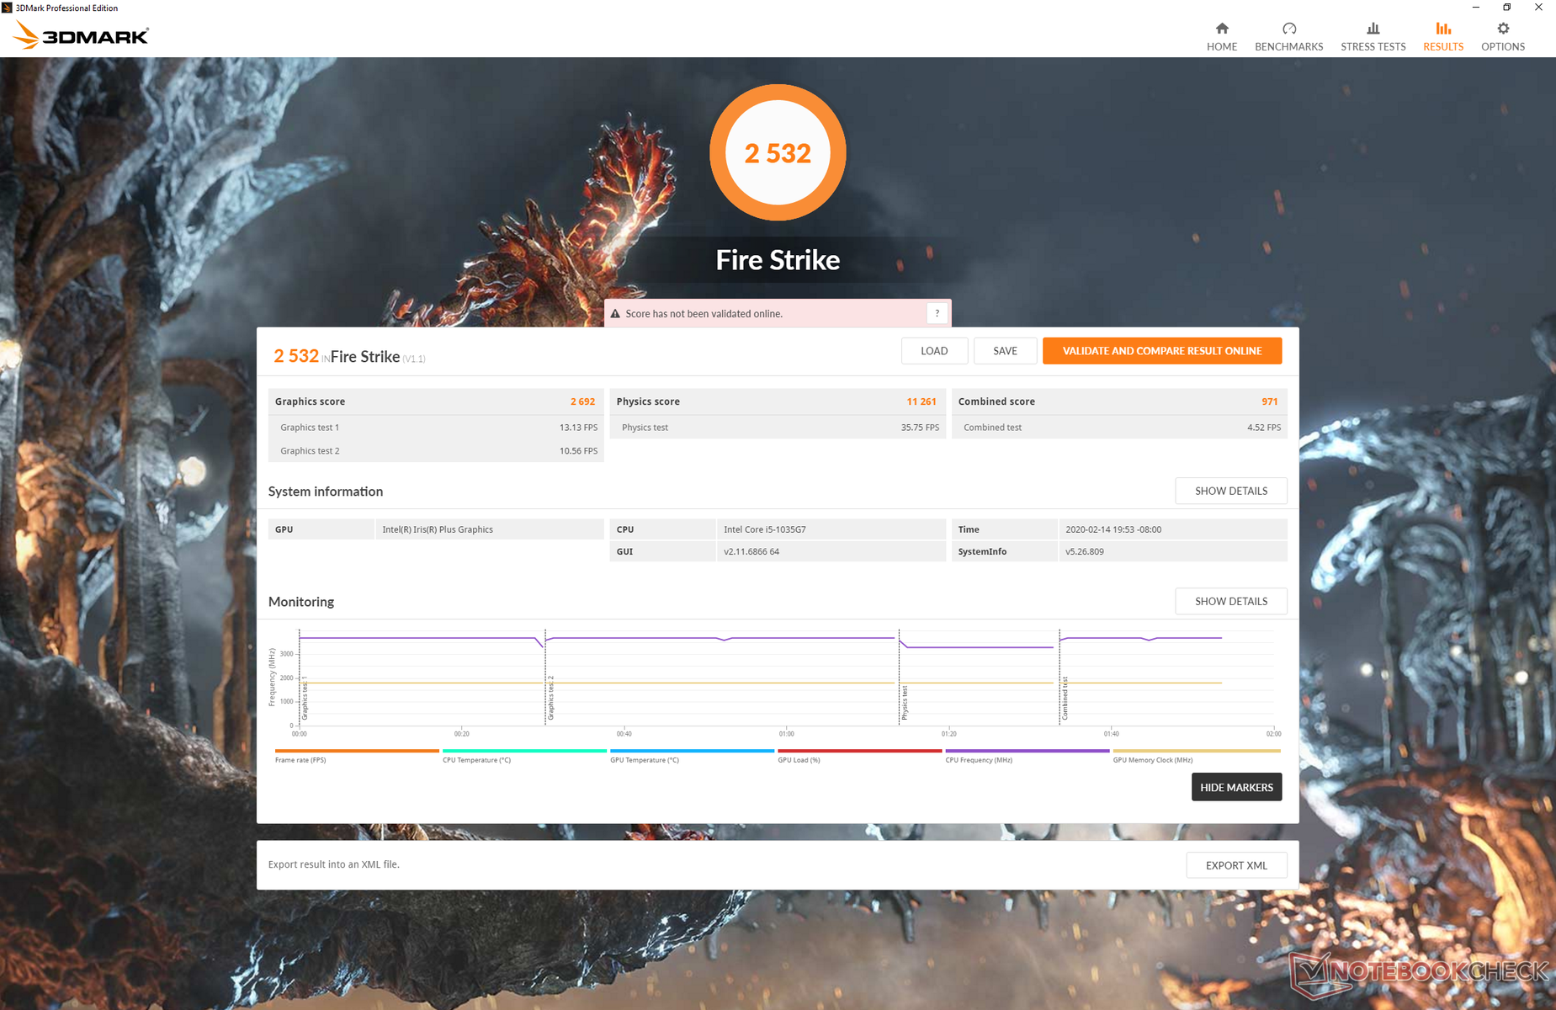Image resolution: width=1556 pixels, height=1010 pixels.
Task: Click the Stress Tests chart icon
Action: (x=1373, y=29)
